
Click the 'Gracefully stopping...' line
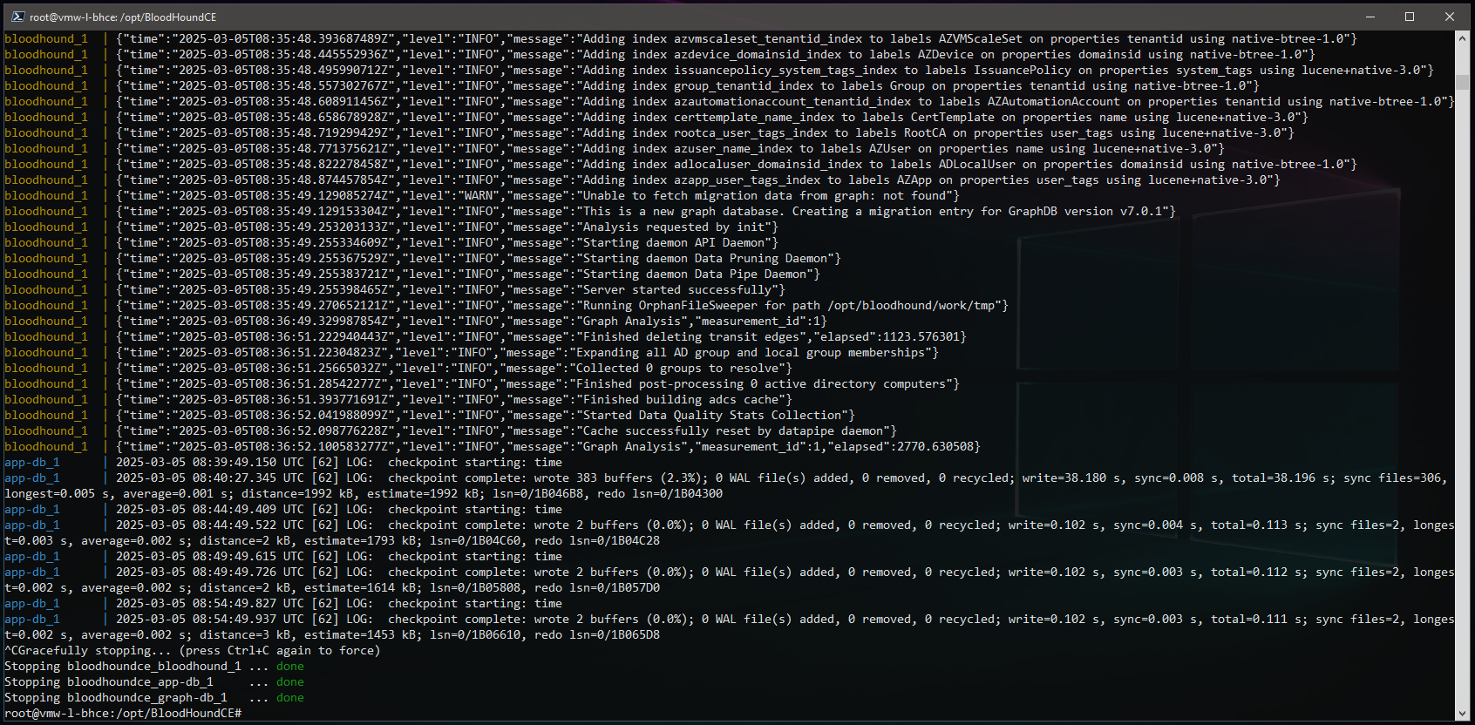point(192,651)
